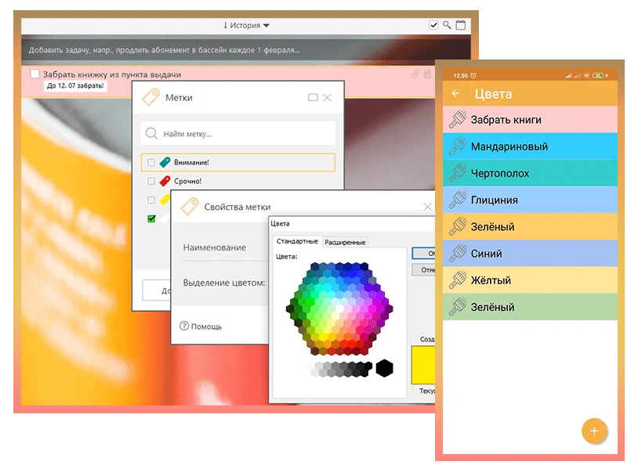638x476 pixels.
Task: Click the paperclip attachment icon on the task
Action: (x=416, y=74)
